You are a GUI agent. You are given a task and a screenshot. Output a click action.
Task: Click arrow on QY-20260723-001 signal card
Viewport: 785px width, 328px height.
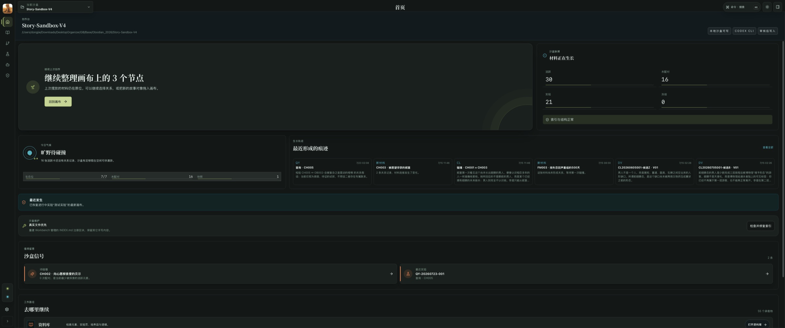767,274
